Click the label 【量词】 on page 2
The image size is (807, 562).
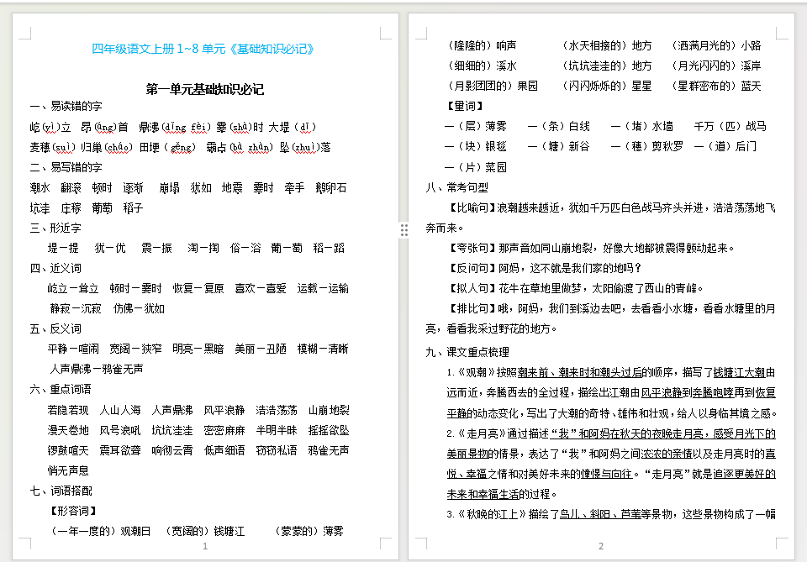(x=465, y=106)
